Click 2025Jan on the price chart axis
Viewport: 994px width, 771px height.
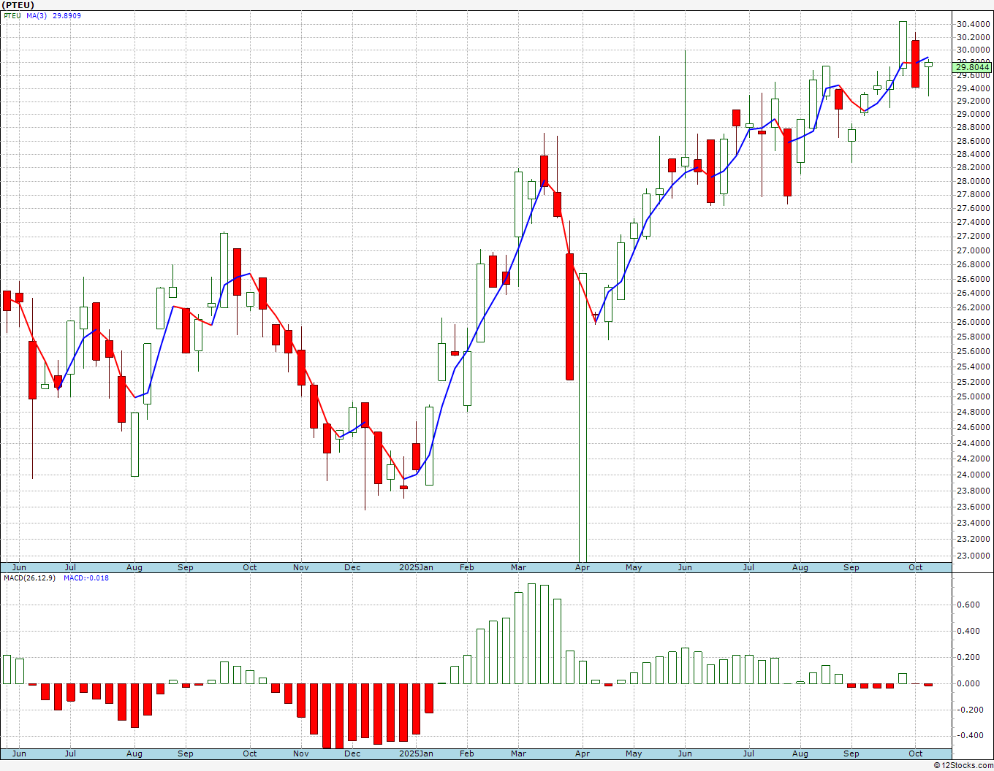(416, 567)
